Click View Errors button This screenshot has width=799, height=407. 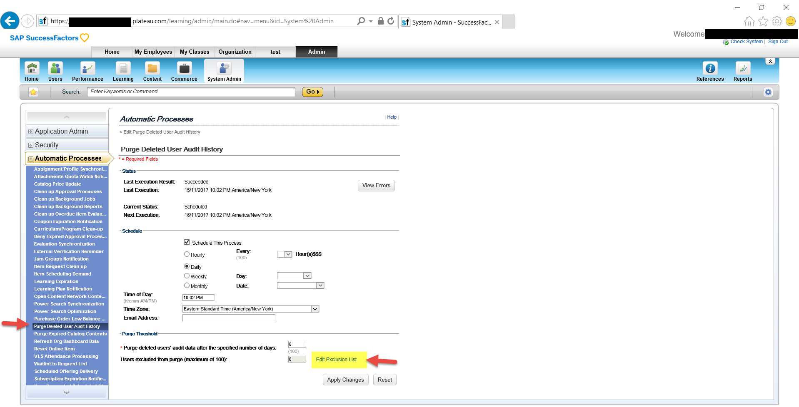376,186
